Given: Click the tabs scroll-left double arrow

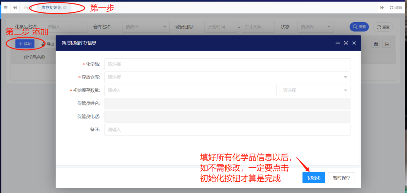Looking at the screenshot, I should pyautogui.click(x=15, y=8).
